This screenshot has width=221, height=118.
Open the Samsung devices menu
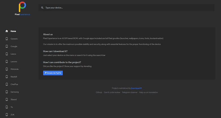pyautogui.click(x=15, y=92)
